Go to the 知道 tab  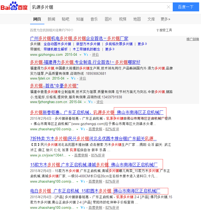(x=80, y=19)
